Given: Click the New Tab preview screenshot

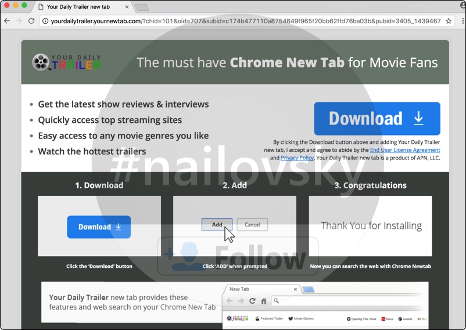Looking at the screenshot, I should [325, 303].
